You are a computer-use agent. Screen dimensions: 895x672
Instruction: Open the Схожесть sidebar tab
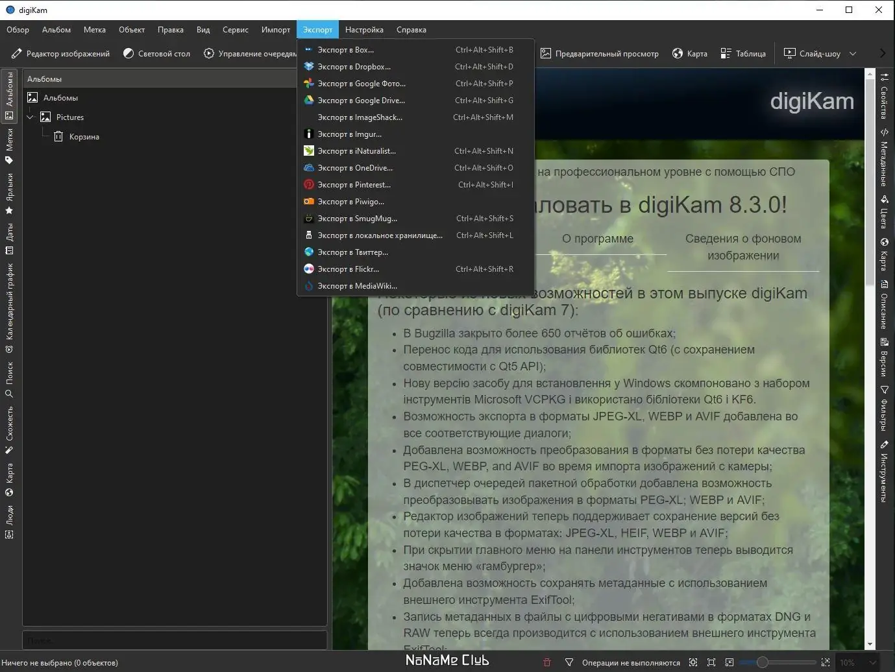click(9, 430)
